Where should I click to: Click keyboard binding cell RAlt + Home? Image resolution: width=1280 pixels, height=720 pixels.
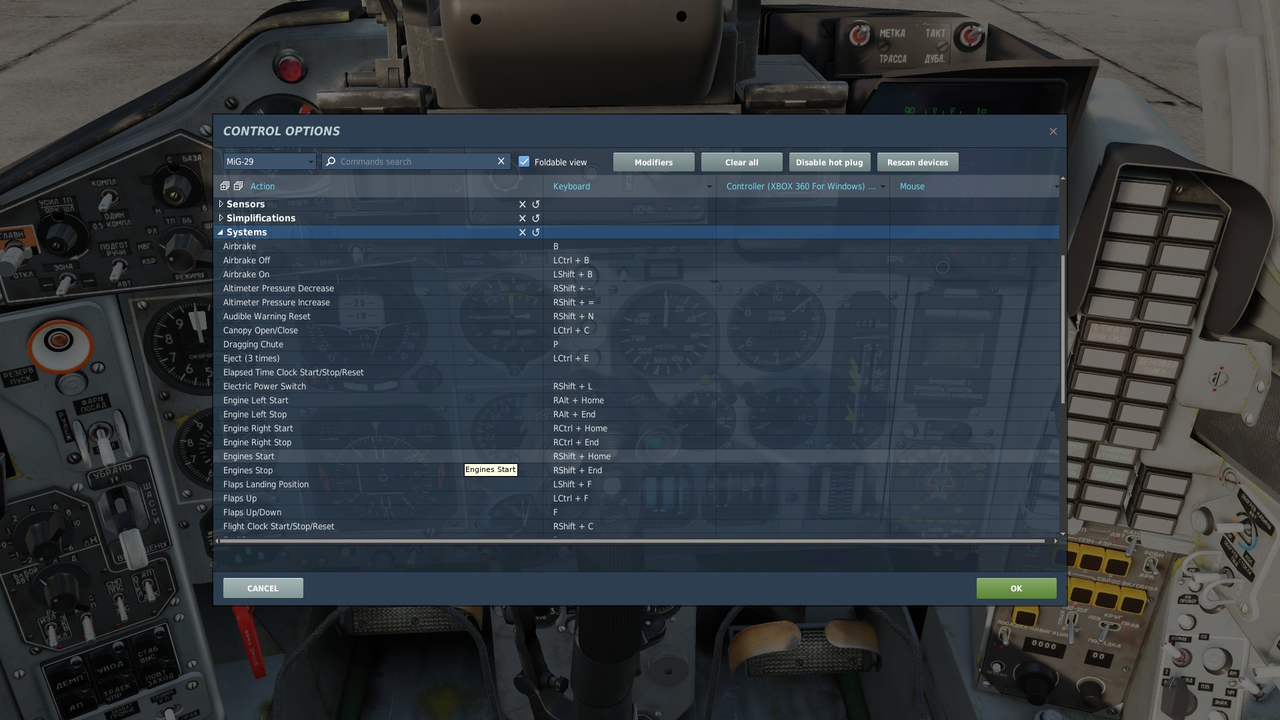tap(629, 401)
